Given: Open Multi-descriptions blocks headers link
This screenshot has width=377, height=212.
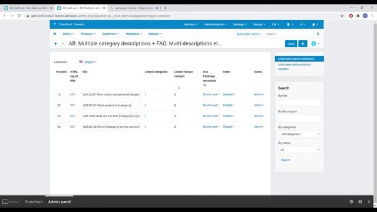Looking at the screenshot, I should pyautogui.click(x=295, y=67).
